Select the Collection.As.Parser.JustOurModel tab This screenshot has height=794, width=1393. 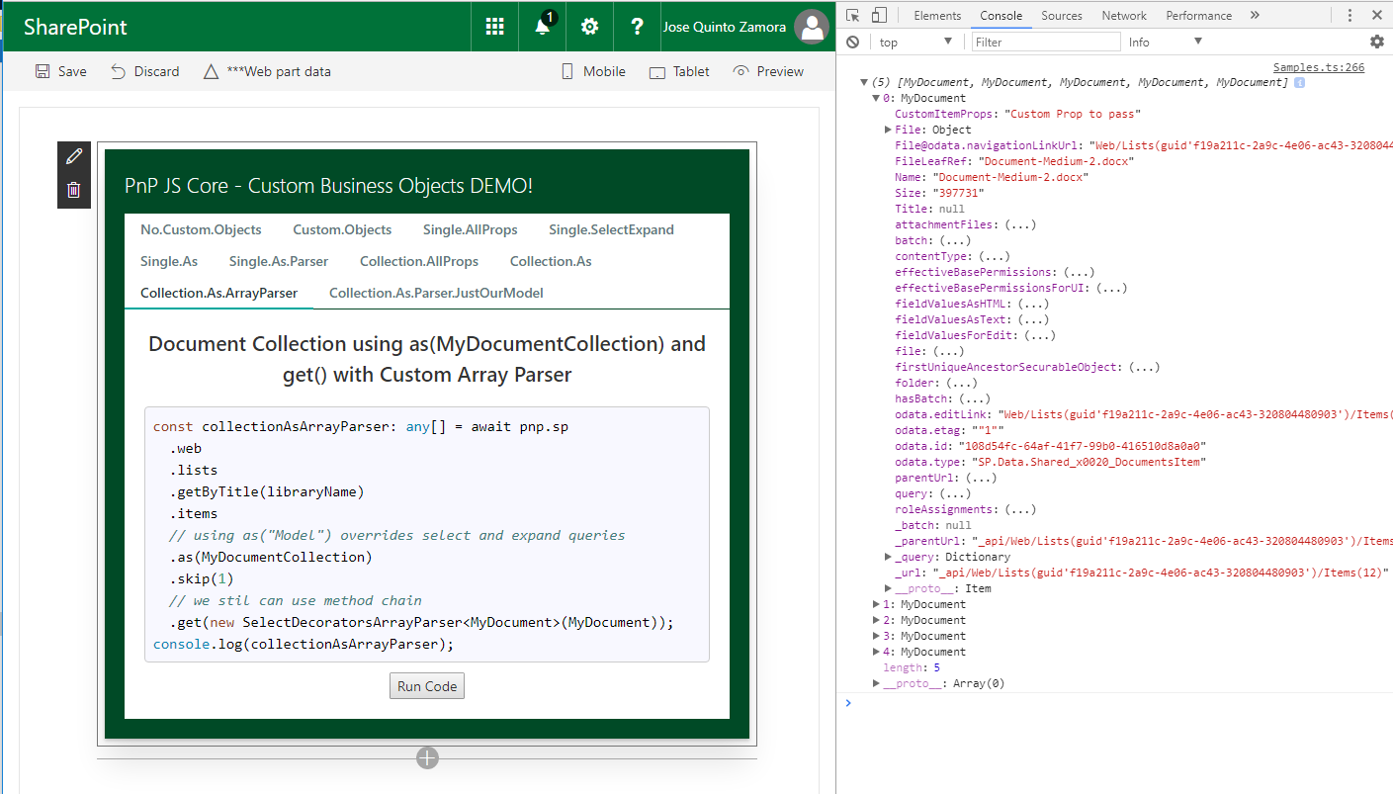436,293
